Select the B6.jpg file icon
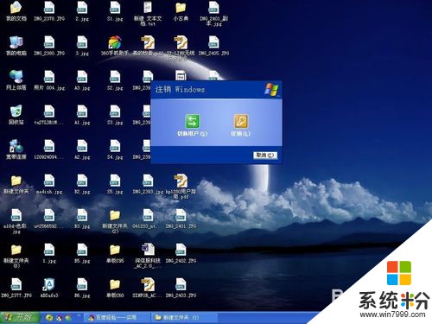Viewport: 432px width, 324px height. tap(82, 284)
